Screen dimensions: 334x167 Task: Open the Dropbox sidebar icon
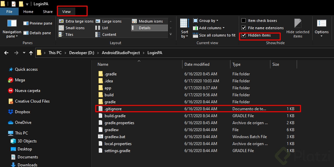tap(11, 112)
